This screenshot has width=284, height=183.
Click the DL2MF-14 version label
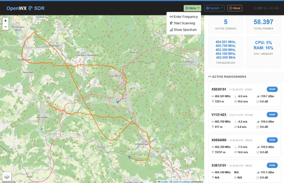266,8
